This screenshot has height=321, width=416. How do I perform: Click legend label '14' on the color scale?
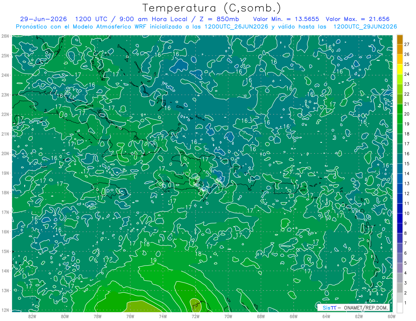click(x=407, y=173)
